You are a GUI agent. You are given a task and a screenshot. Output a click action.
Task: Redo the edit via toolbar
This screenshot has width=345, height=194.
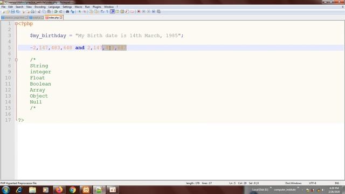[x=60, y=11]
